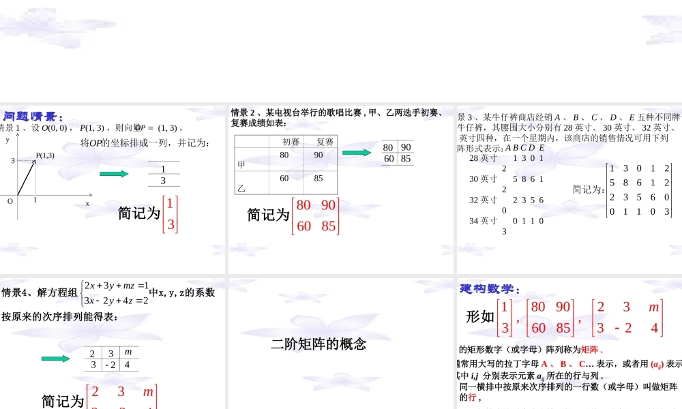
Task: Click the red 2 3 m matrix in 建构数学
Action: point(627,318)
